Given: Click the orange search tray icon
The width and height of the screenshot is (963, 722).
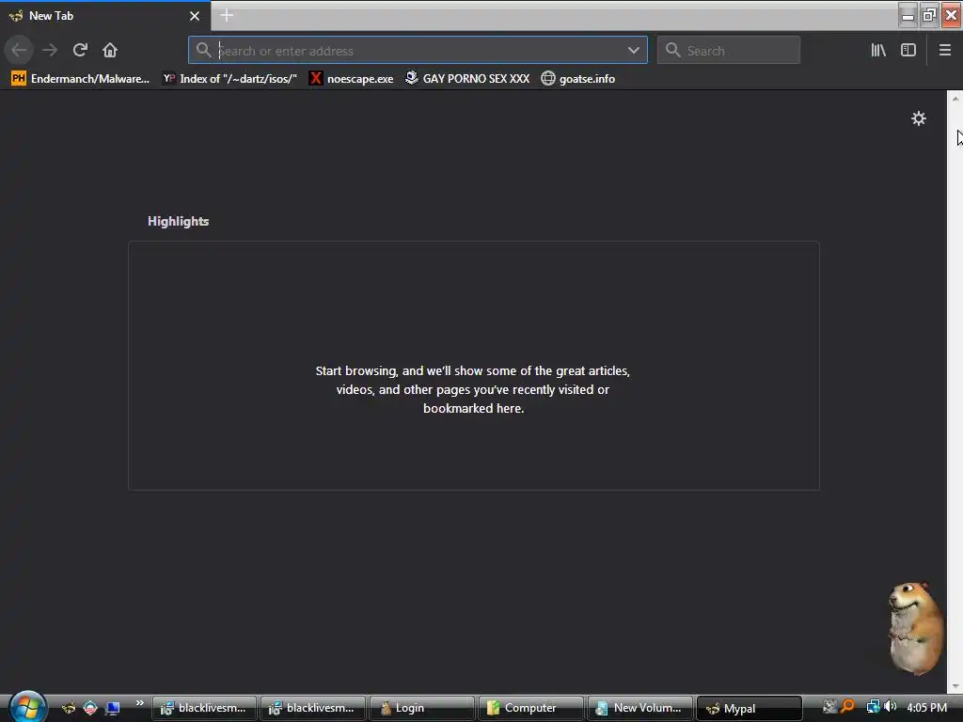Looking at the screenshot, I should tap(848, 707).
